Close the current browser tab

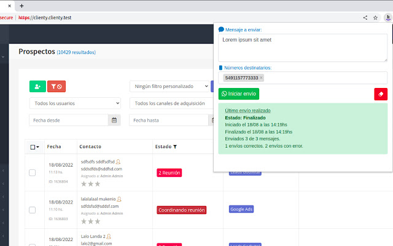[10, 6]
